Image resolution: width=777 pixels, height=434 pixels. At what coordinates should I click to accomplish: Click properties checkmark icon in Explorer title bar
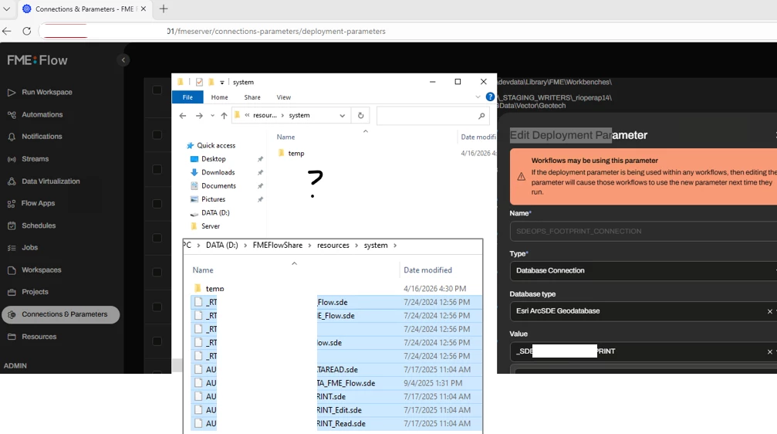(199, 83)
